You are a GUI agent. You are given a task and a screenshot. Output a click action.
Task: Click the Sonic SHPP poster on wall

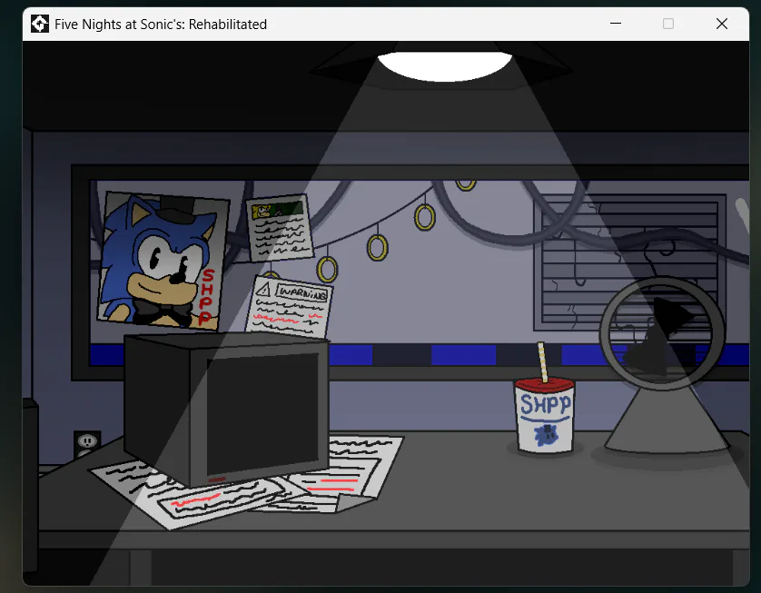pos(163,261)
